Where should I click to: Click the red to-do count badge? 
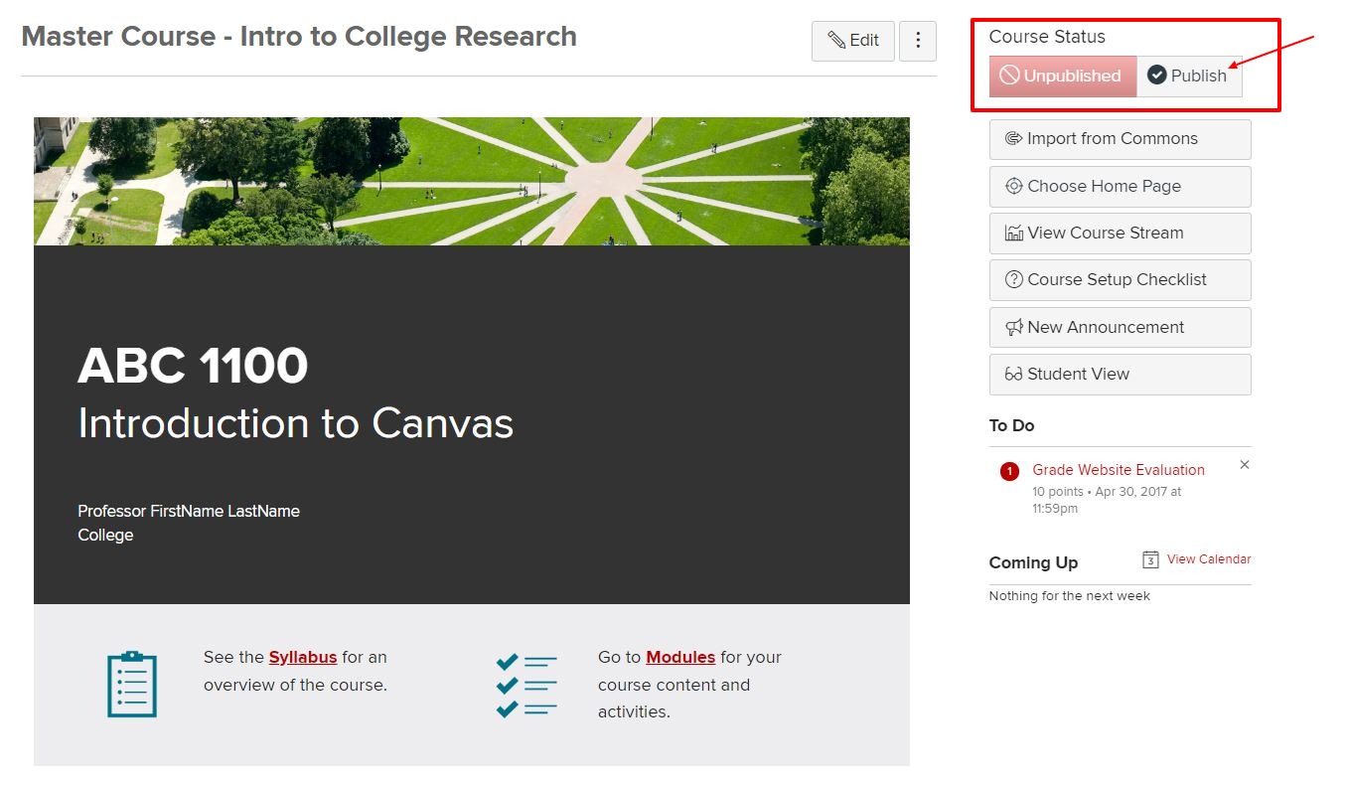point(1009,471)
